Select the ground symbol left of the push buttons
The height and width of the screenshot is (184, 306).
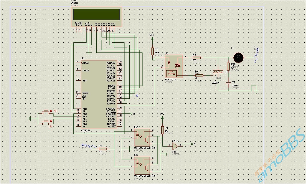click(30, 119)
